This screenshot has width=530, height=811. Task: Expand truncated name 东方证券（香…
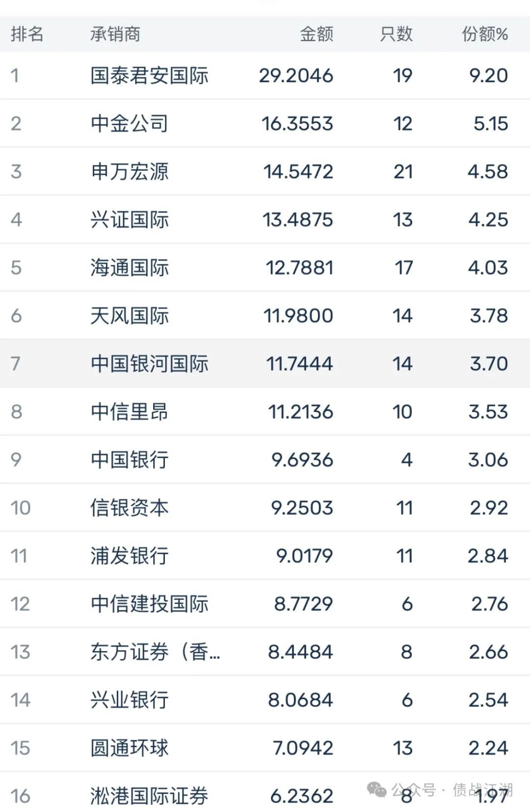(x=156, y=652)
